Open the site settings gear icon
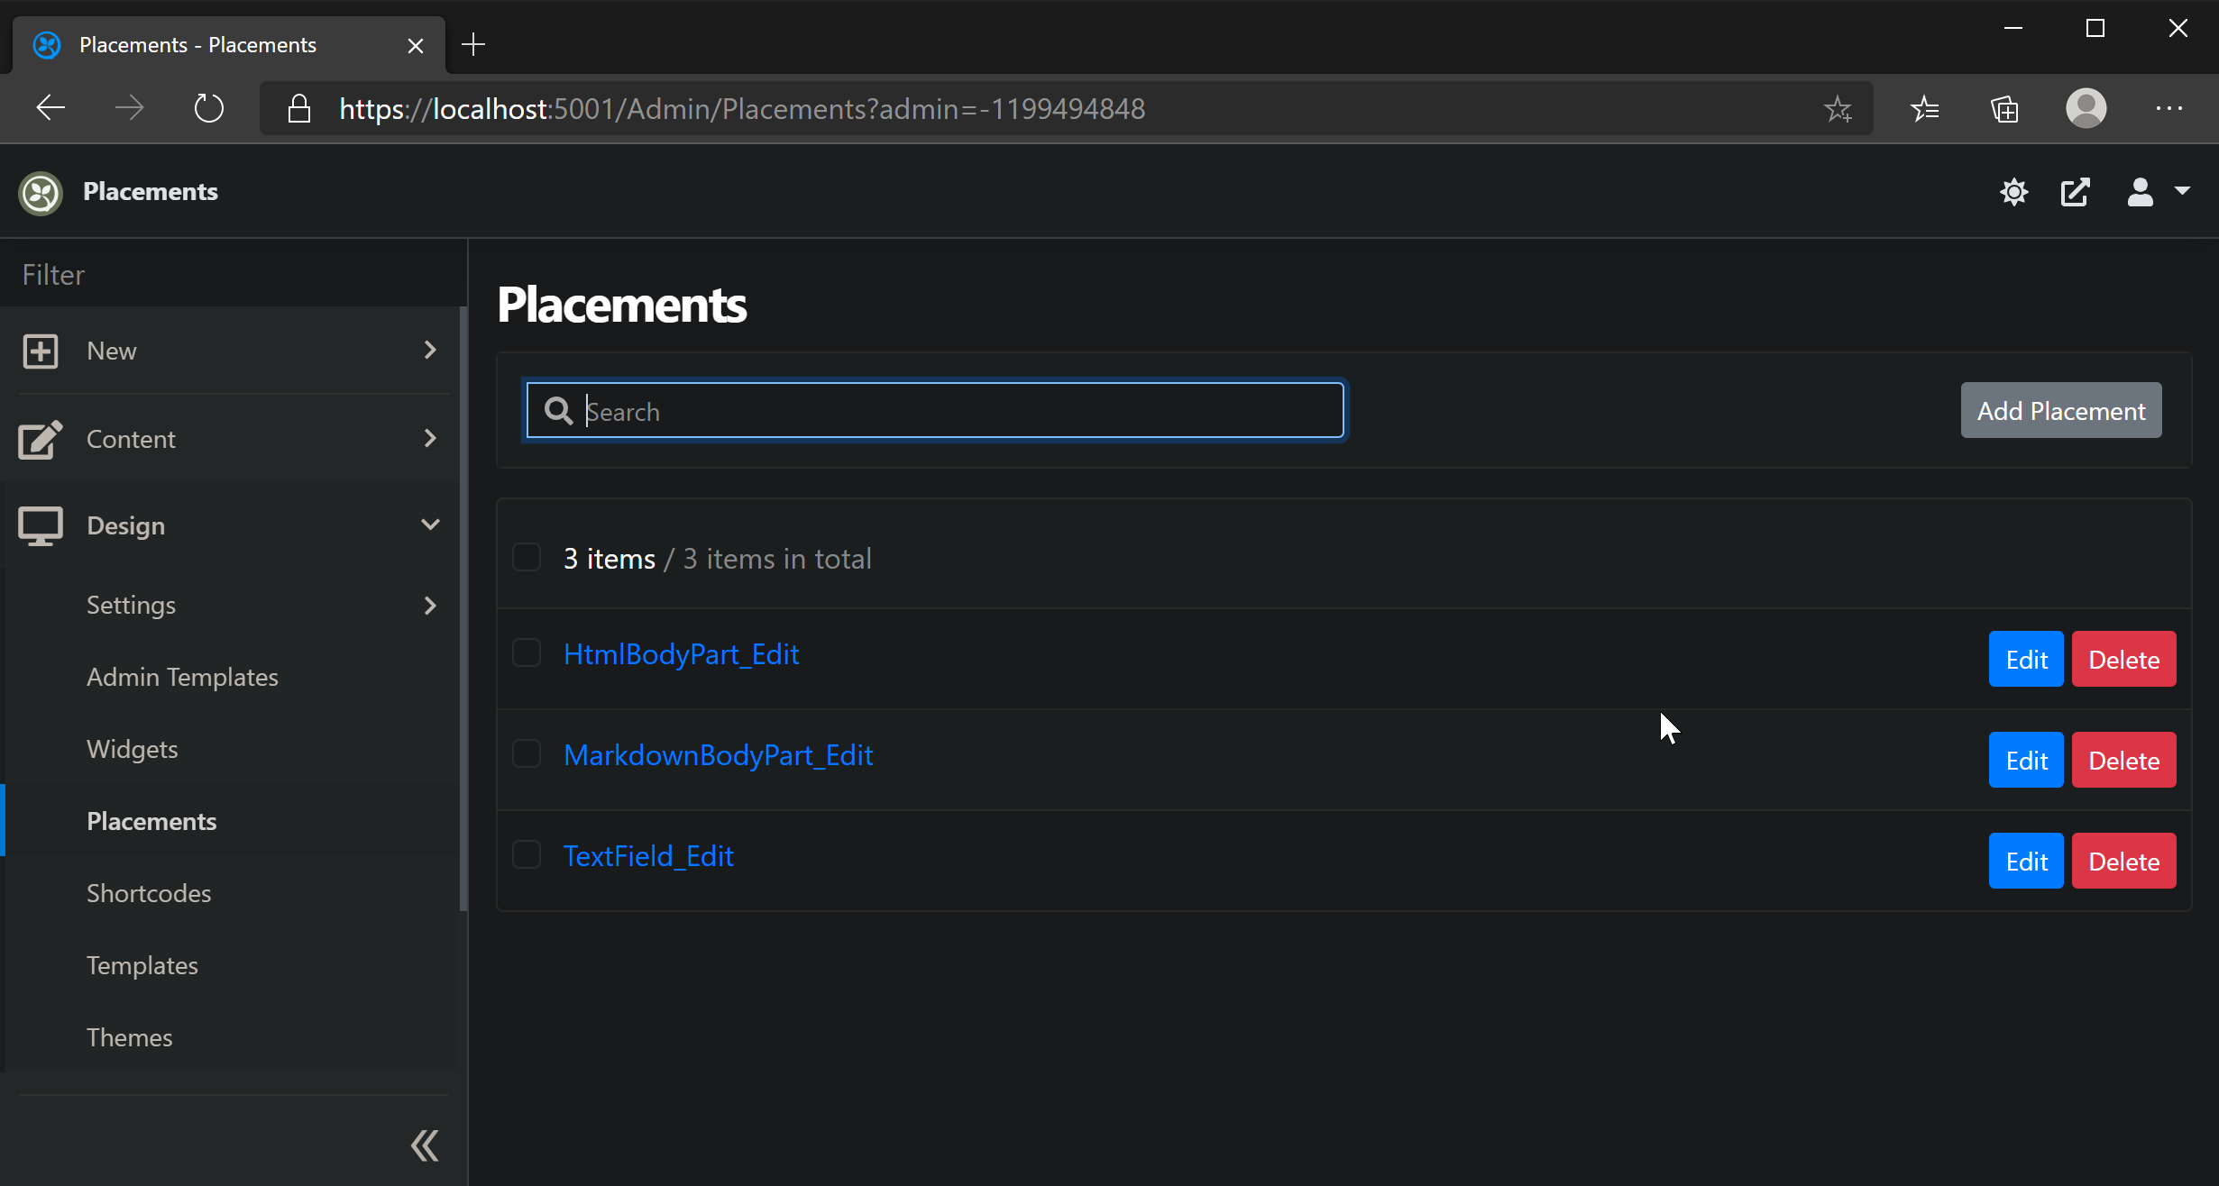This screenshot has height=1186, width=2219. pos(2014,192)
